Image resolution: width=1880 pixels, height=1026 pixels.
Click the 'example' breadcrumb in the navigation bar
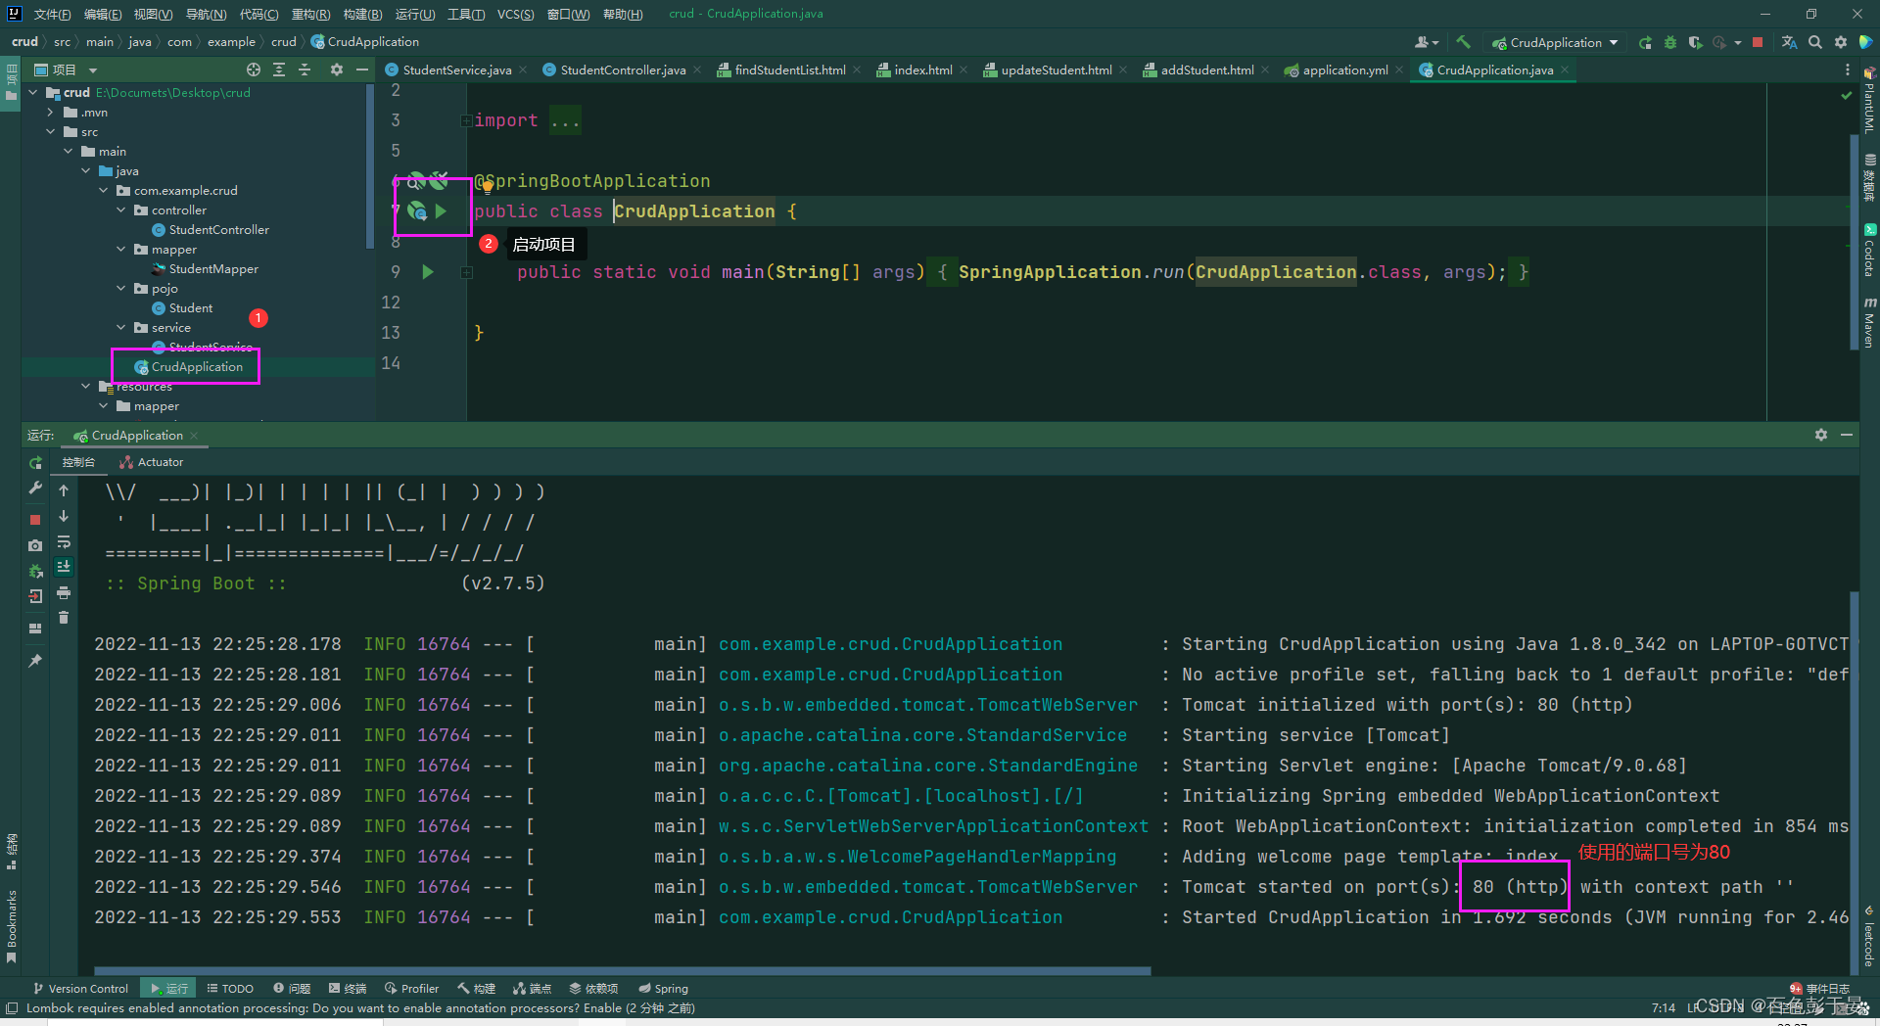[x=231, y=42]
